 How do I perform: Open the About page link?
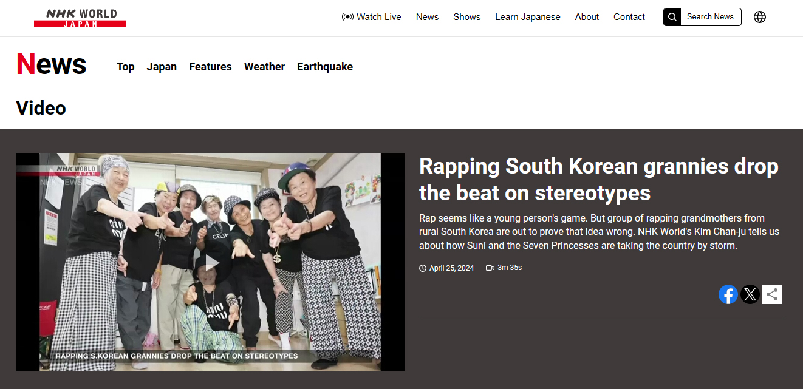click(587, 17)
